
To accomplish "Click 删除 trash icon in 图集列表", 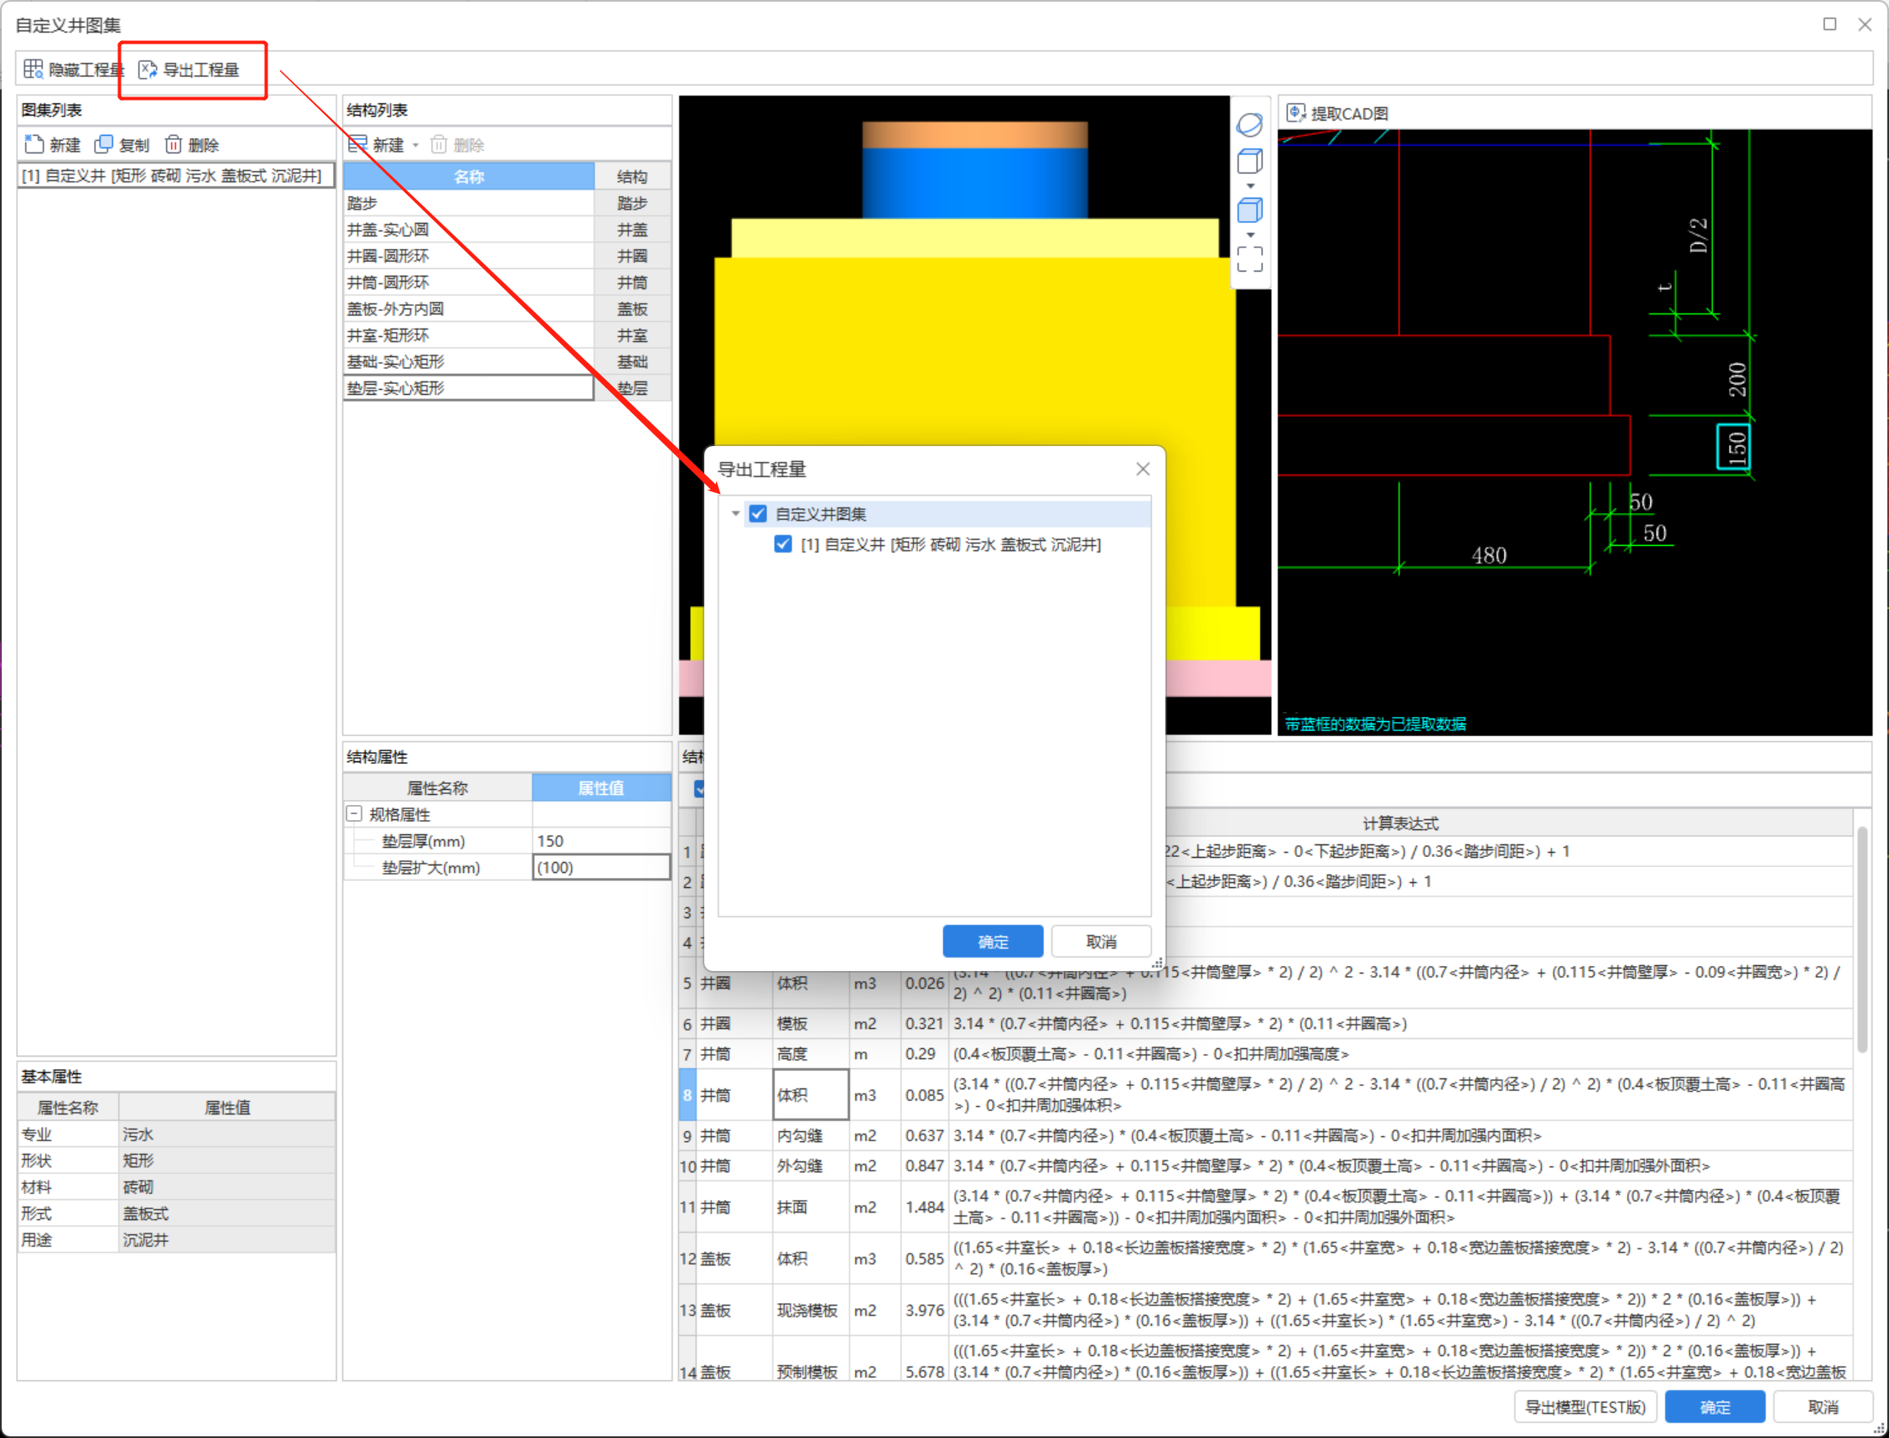I will point(173,144).
